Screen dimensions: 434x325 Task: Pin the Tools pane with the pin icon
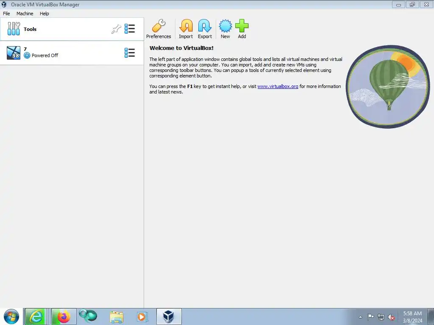click(x=116, y=29)
